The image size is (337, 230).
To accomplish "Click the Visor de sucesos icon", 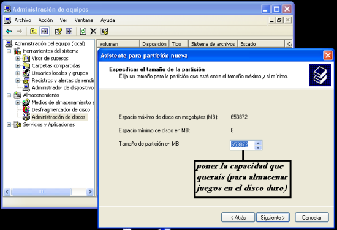I will click(x=26, y=58).
